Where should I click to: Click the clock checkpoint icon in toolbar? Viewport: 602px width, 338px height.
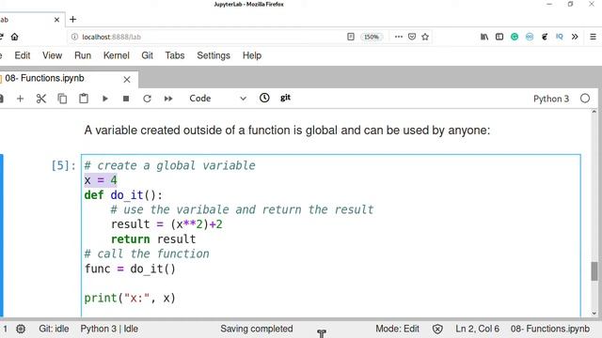[264, 98]
